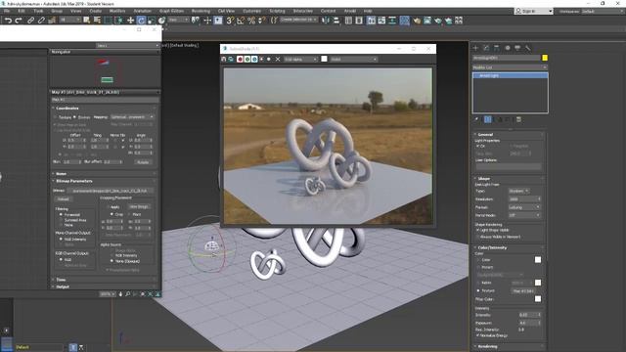
Task: Toggle the Percent Snap icon
Action: 251,21
